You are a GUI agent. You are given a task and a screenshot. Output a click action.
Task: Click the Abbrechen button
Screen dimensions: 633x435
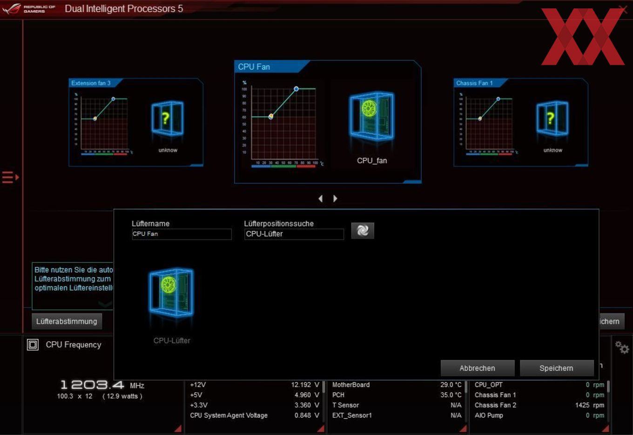(x=478, y=368)
